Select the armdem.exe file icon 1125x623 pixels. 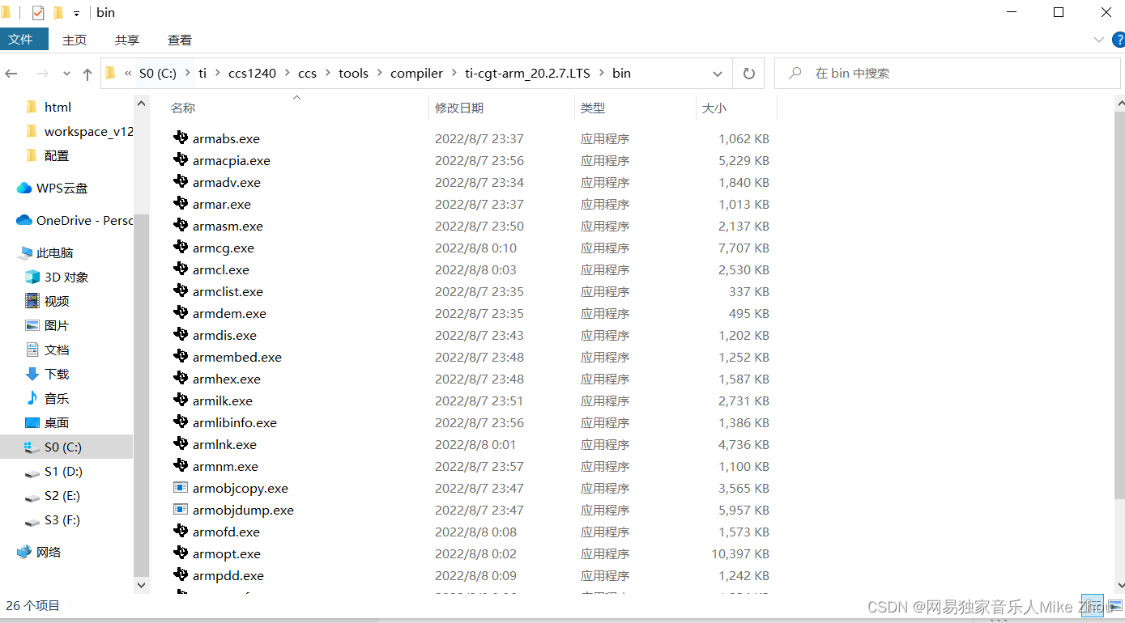click(181, 313)
